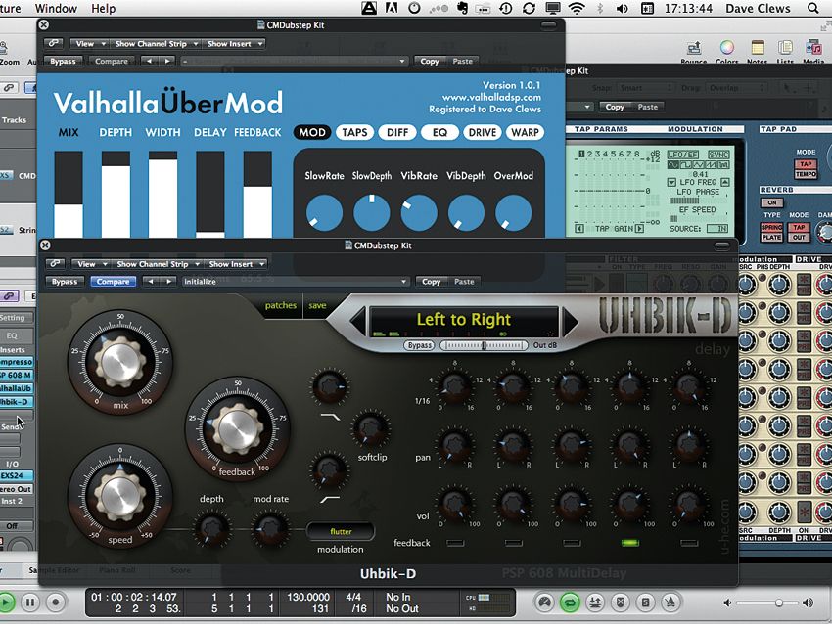Select the EQ tab in ValhallaÜberMod
The width and height of the screenshot is (832, 624).
(x=439, y=132)
